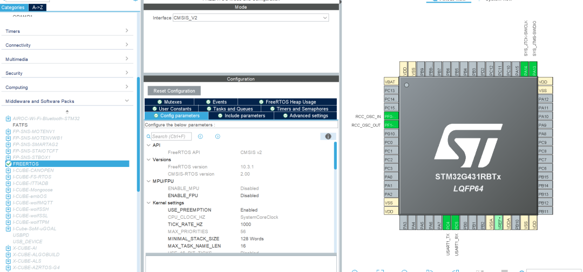Image resolution: width=583 pixels, height=272 pixels.
Task: Collapse the MPU/FPU parameter group
Action: [x=149, y=181]
